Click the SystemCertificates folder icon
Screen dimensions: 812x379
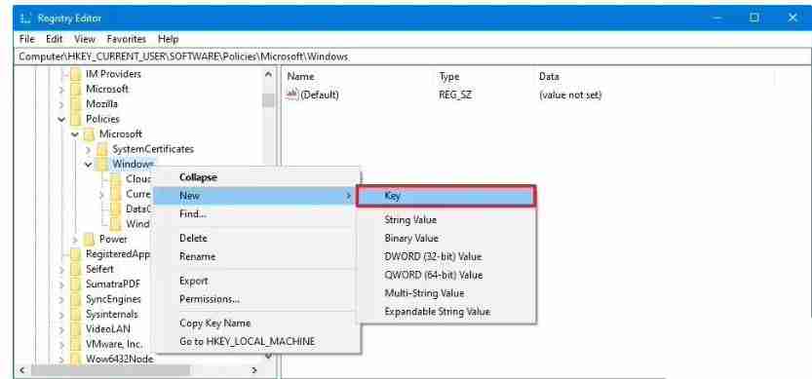click(x=102, y=149)
